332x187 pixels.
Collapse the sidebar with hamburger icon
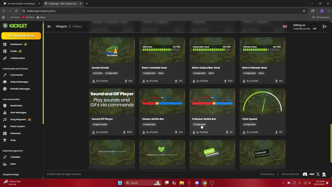click(49, 26)
